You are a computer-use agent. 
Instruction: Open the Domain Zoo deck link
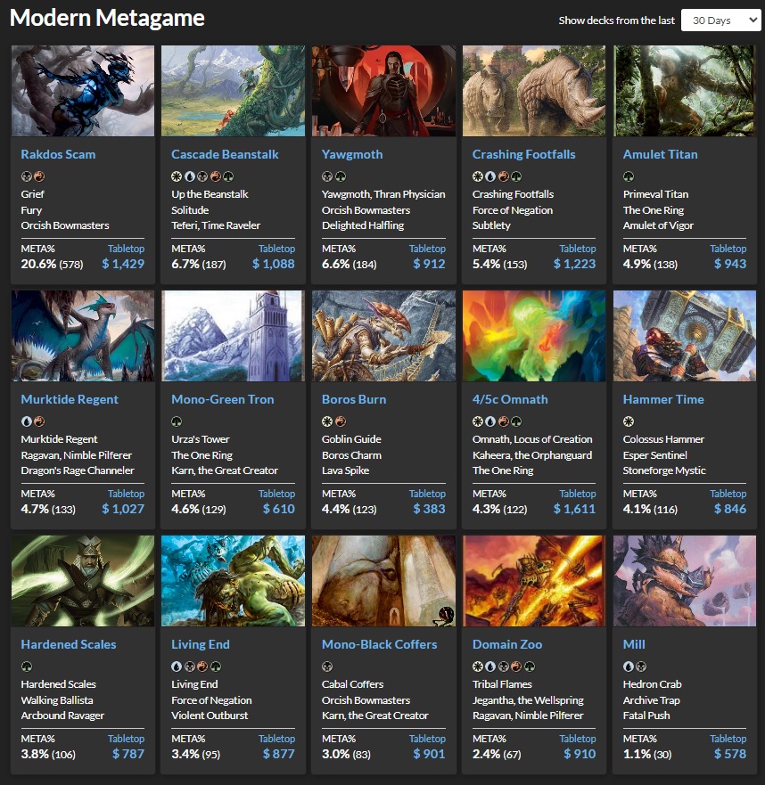click(507, 644)
